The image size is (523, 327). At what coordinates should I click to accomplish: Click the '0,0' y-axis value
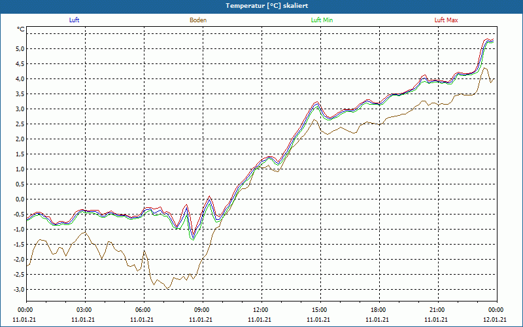20,199
